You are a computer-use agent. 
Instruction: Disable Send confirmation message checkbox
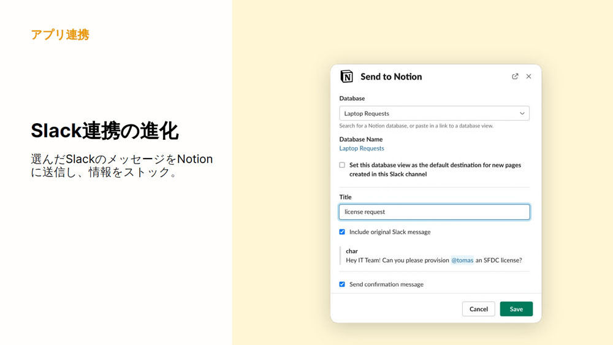point(342,284)
